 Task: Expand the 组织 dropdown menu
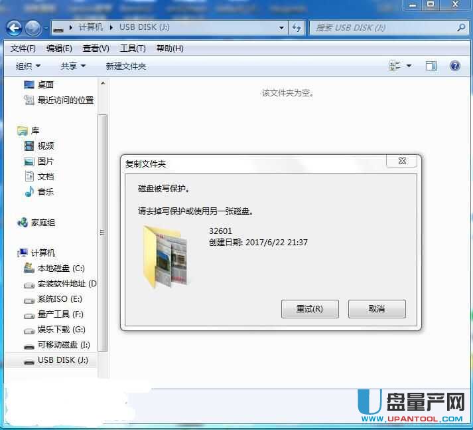click(x=28, y=66)
